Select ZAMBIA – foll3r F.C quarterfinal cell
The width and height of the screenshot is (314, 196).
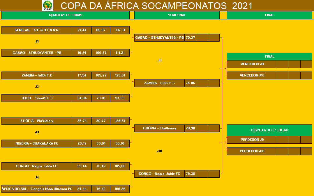[37, 76]
